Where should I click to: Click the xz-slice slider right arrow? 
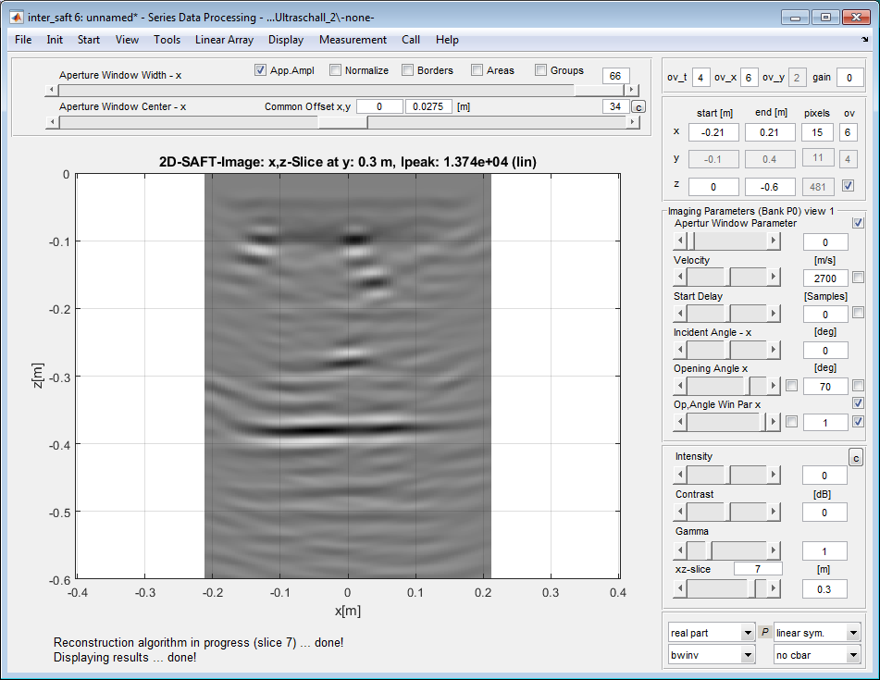click(774, 588)
